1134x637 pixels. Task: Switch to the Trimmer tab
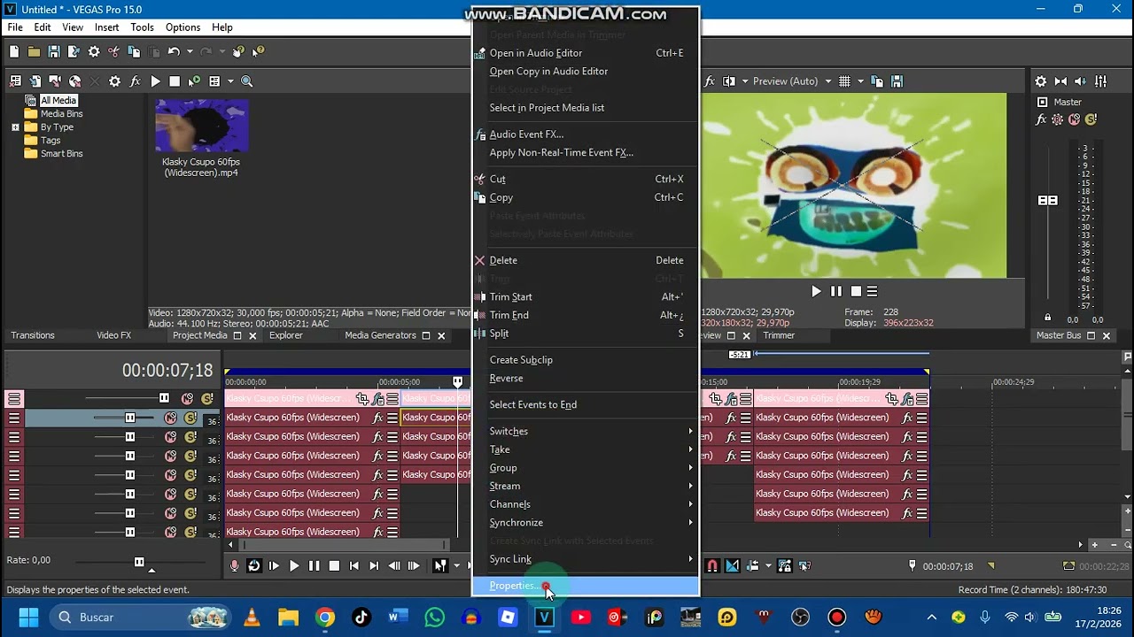click(779, 335)
